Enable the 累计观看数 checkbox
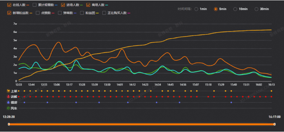Viewport: 284px width, 132px height. (34, 5)
